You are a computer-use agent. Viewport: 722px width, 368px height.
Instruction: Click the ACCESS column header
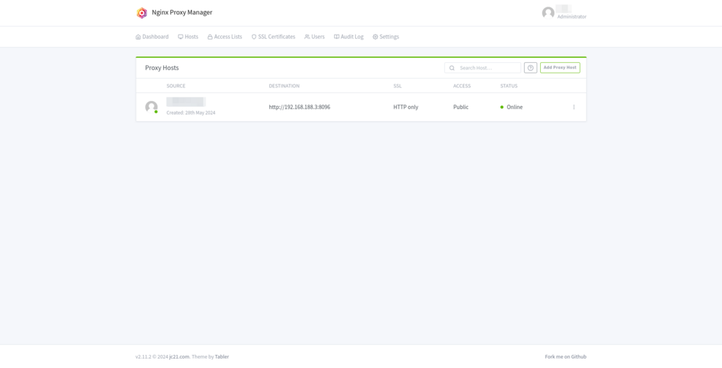click(462, 86)
